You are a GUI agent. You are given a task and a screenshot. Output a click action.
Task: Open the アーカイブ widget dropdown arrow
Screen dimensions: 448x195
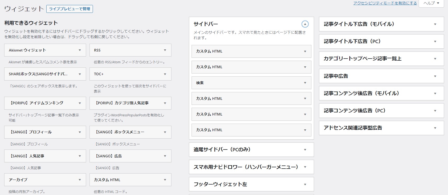pos(80,180)
